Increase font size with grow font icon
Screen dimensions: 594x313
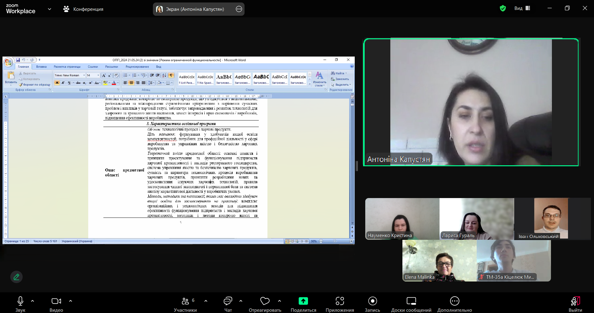coord(104,75)
